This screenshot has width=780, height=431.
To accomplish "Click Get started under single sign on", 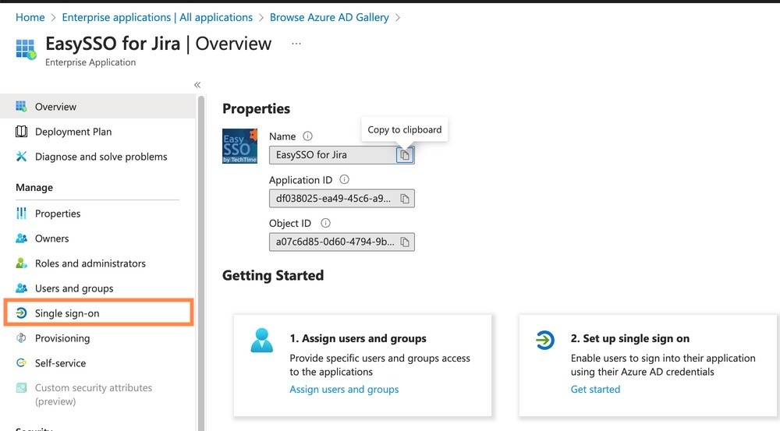I will [595, 389].
